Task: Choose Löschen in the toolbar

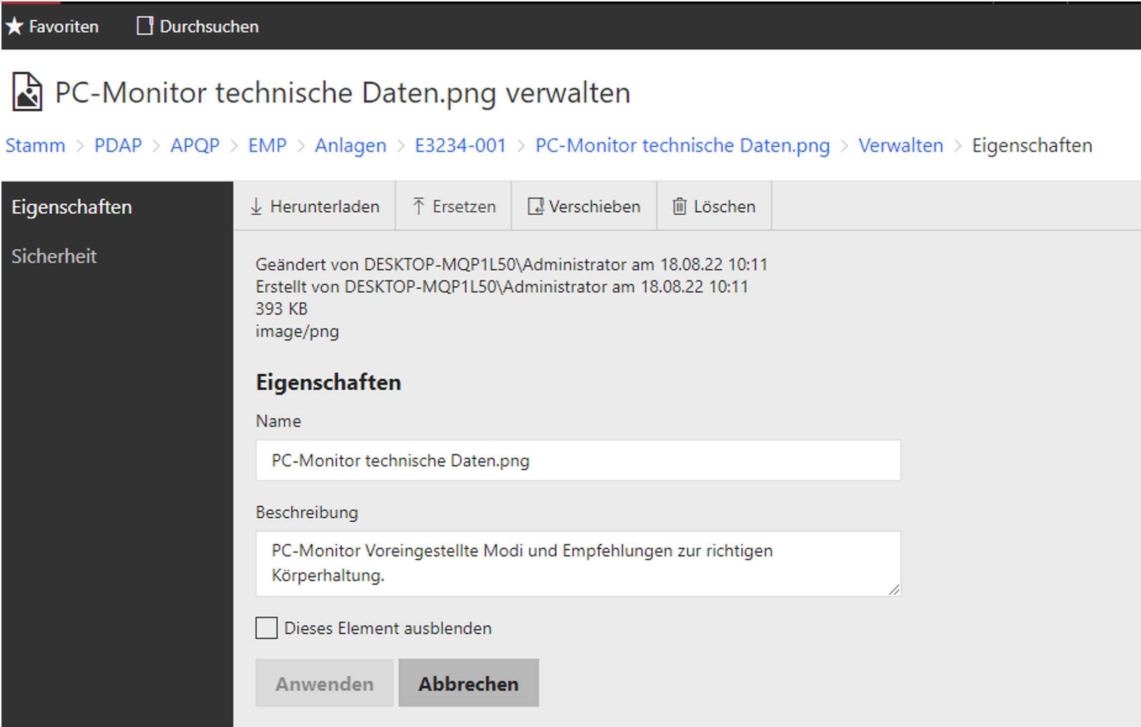Action: (714, 206)
